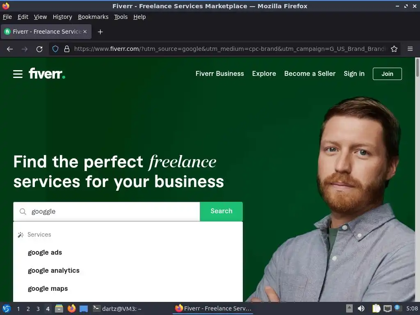Image resolution: width=420 pixels, height=315 pixels.
Task: Switch to workspace 4
Action: pyautogui.click(x=48, y=309)
